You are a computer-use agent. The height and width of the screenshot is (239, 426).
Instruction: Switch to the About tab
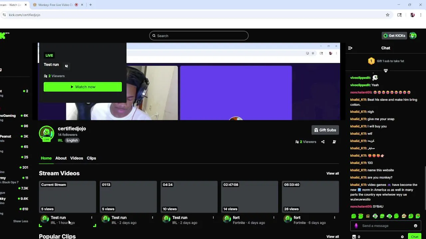pos(61,158)
